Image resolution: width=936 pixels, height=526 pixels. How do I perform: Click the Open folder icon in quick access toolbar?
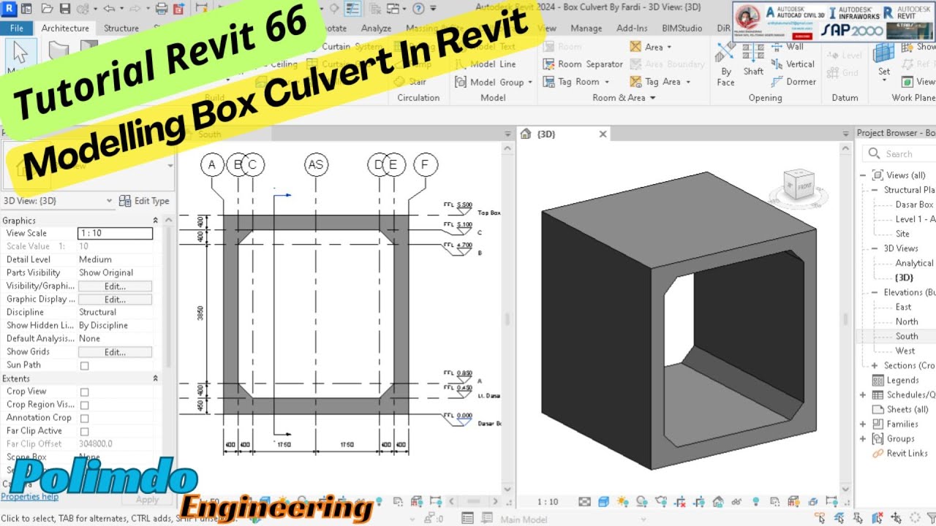click(47, 9)
